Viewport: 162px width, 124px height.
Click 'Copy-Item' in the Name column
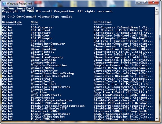(x=39, y=92)
